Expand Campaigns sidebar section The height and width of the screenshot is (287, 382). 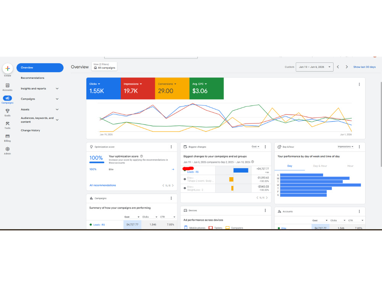pyautogui.click(x=57, y=99)
